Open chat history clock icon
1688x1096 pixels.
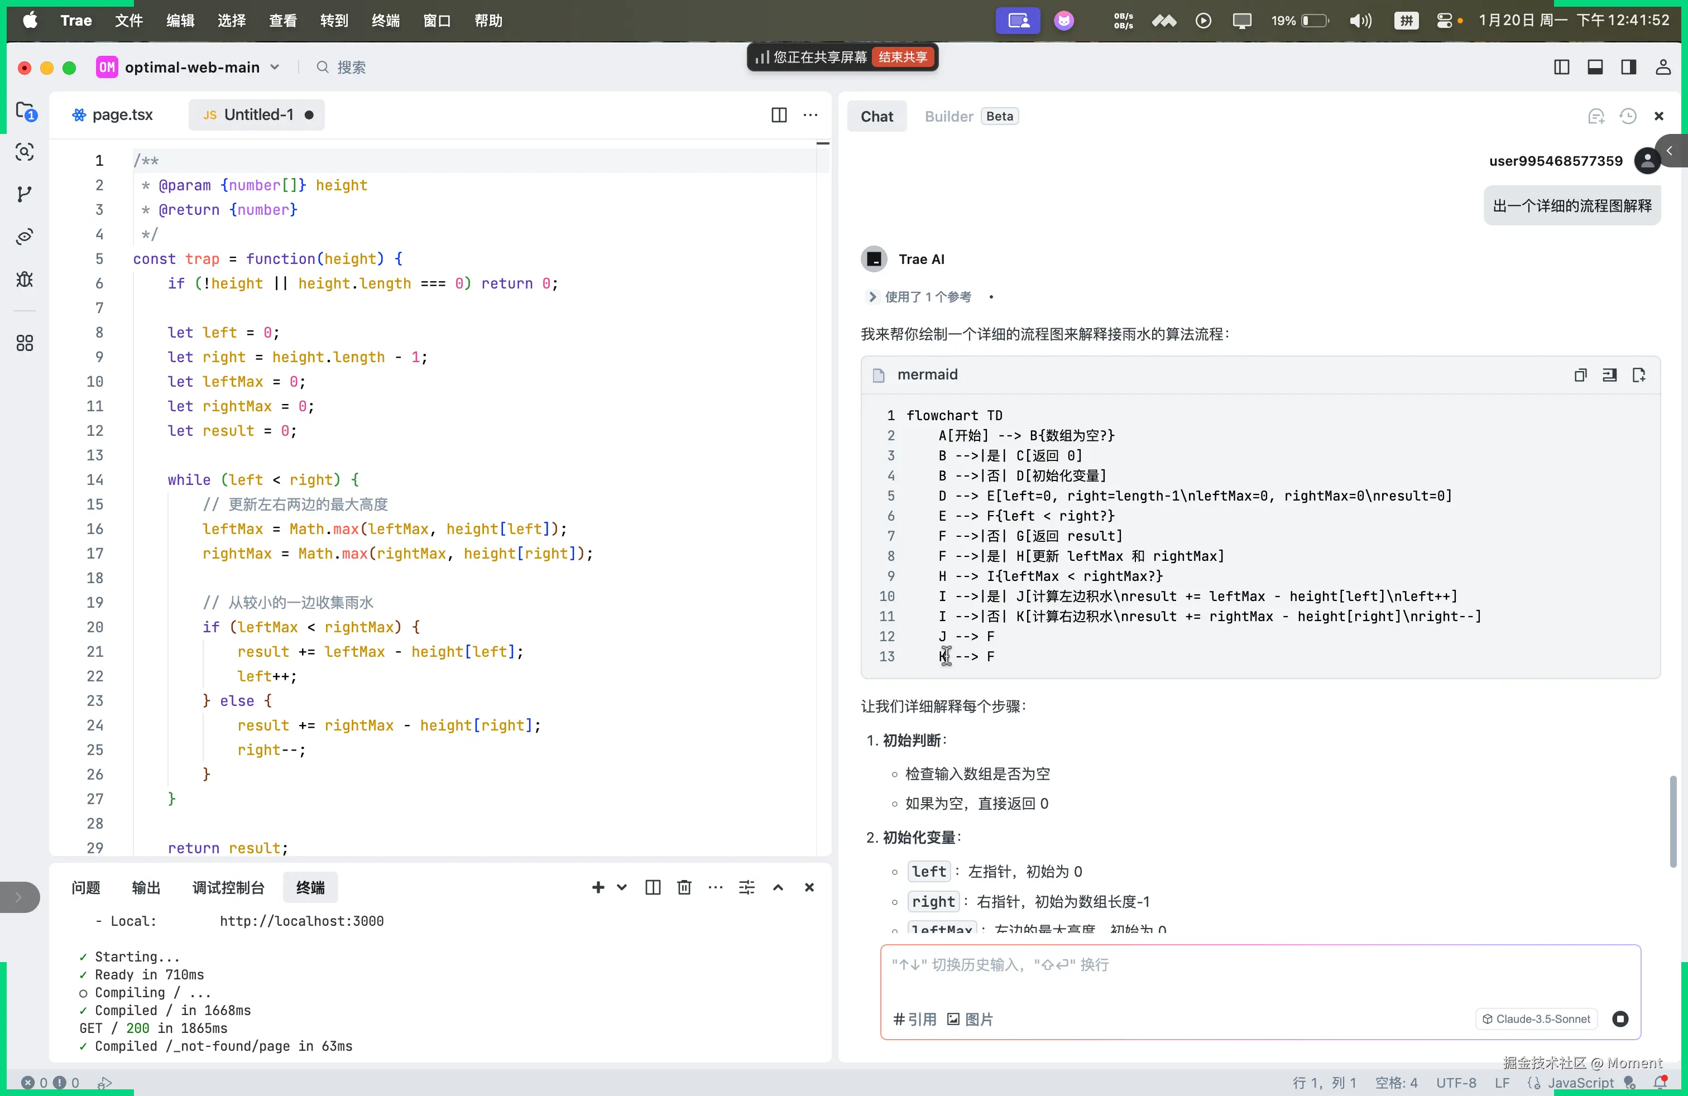1628,116
